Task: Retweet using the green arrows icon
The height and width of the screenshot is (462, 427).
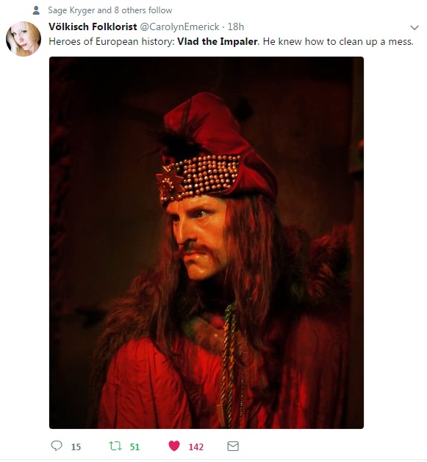Action: pos(115,446)
